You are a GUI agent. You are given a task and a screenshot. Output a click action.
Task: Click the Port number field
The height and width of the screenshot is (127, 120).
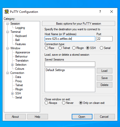pyautogui.click(x=104, y=39)
